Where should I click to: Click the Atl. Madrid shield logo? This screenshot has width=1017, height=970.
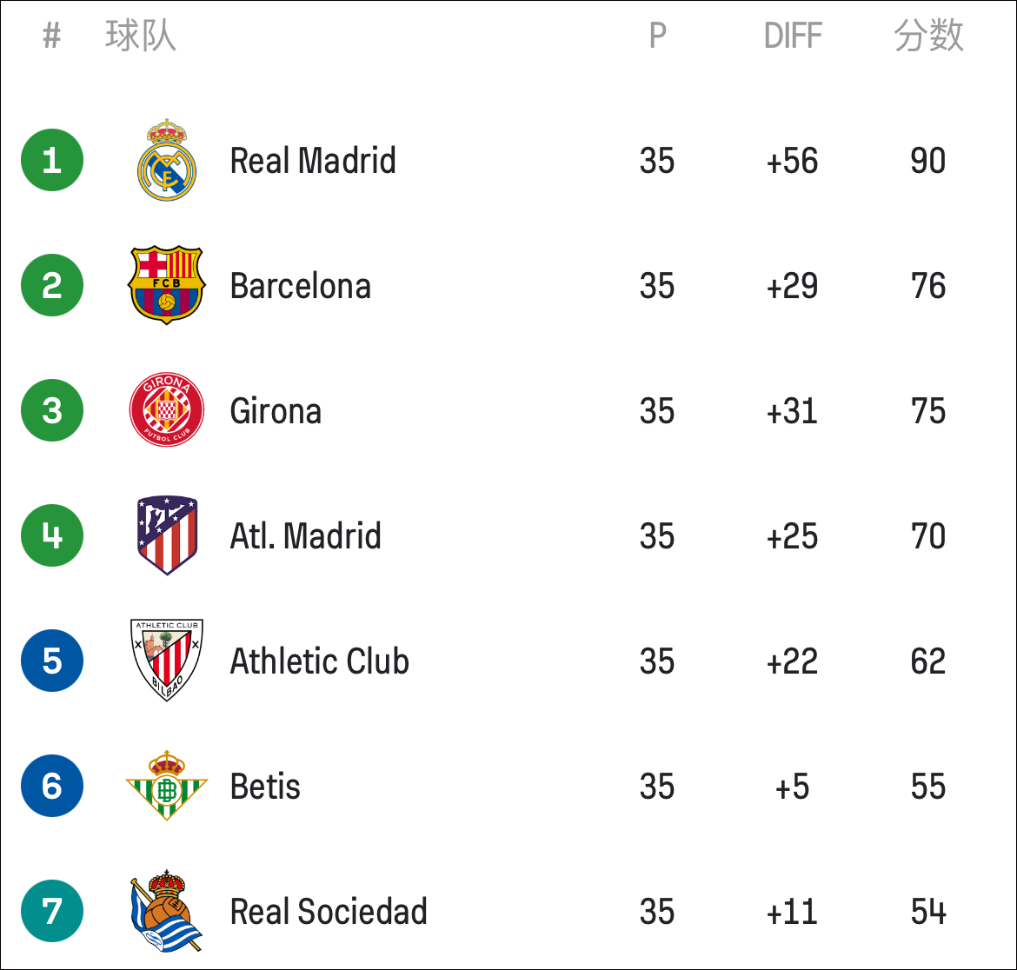tap(167, 535)
